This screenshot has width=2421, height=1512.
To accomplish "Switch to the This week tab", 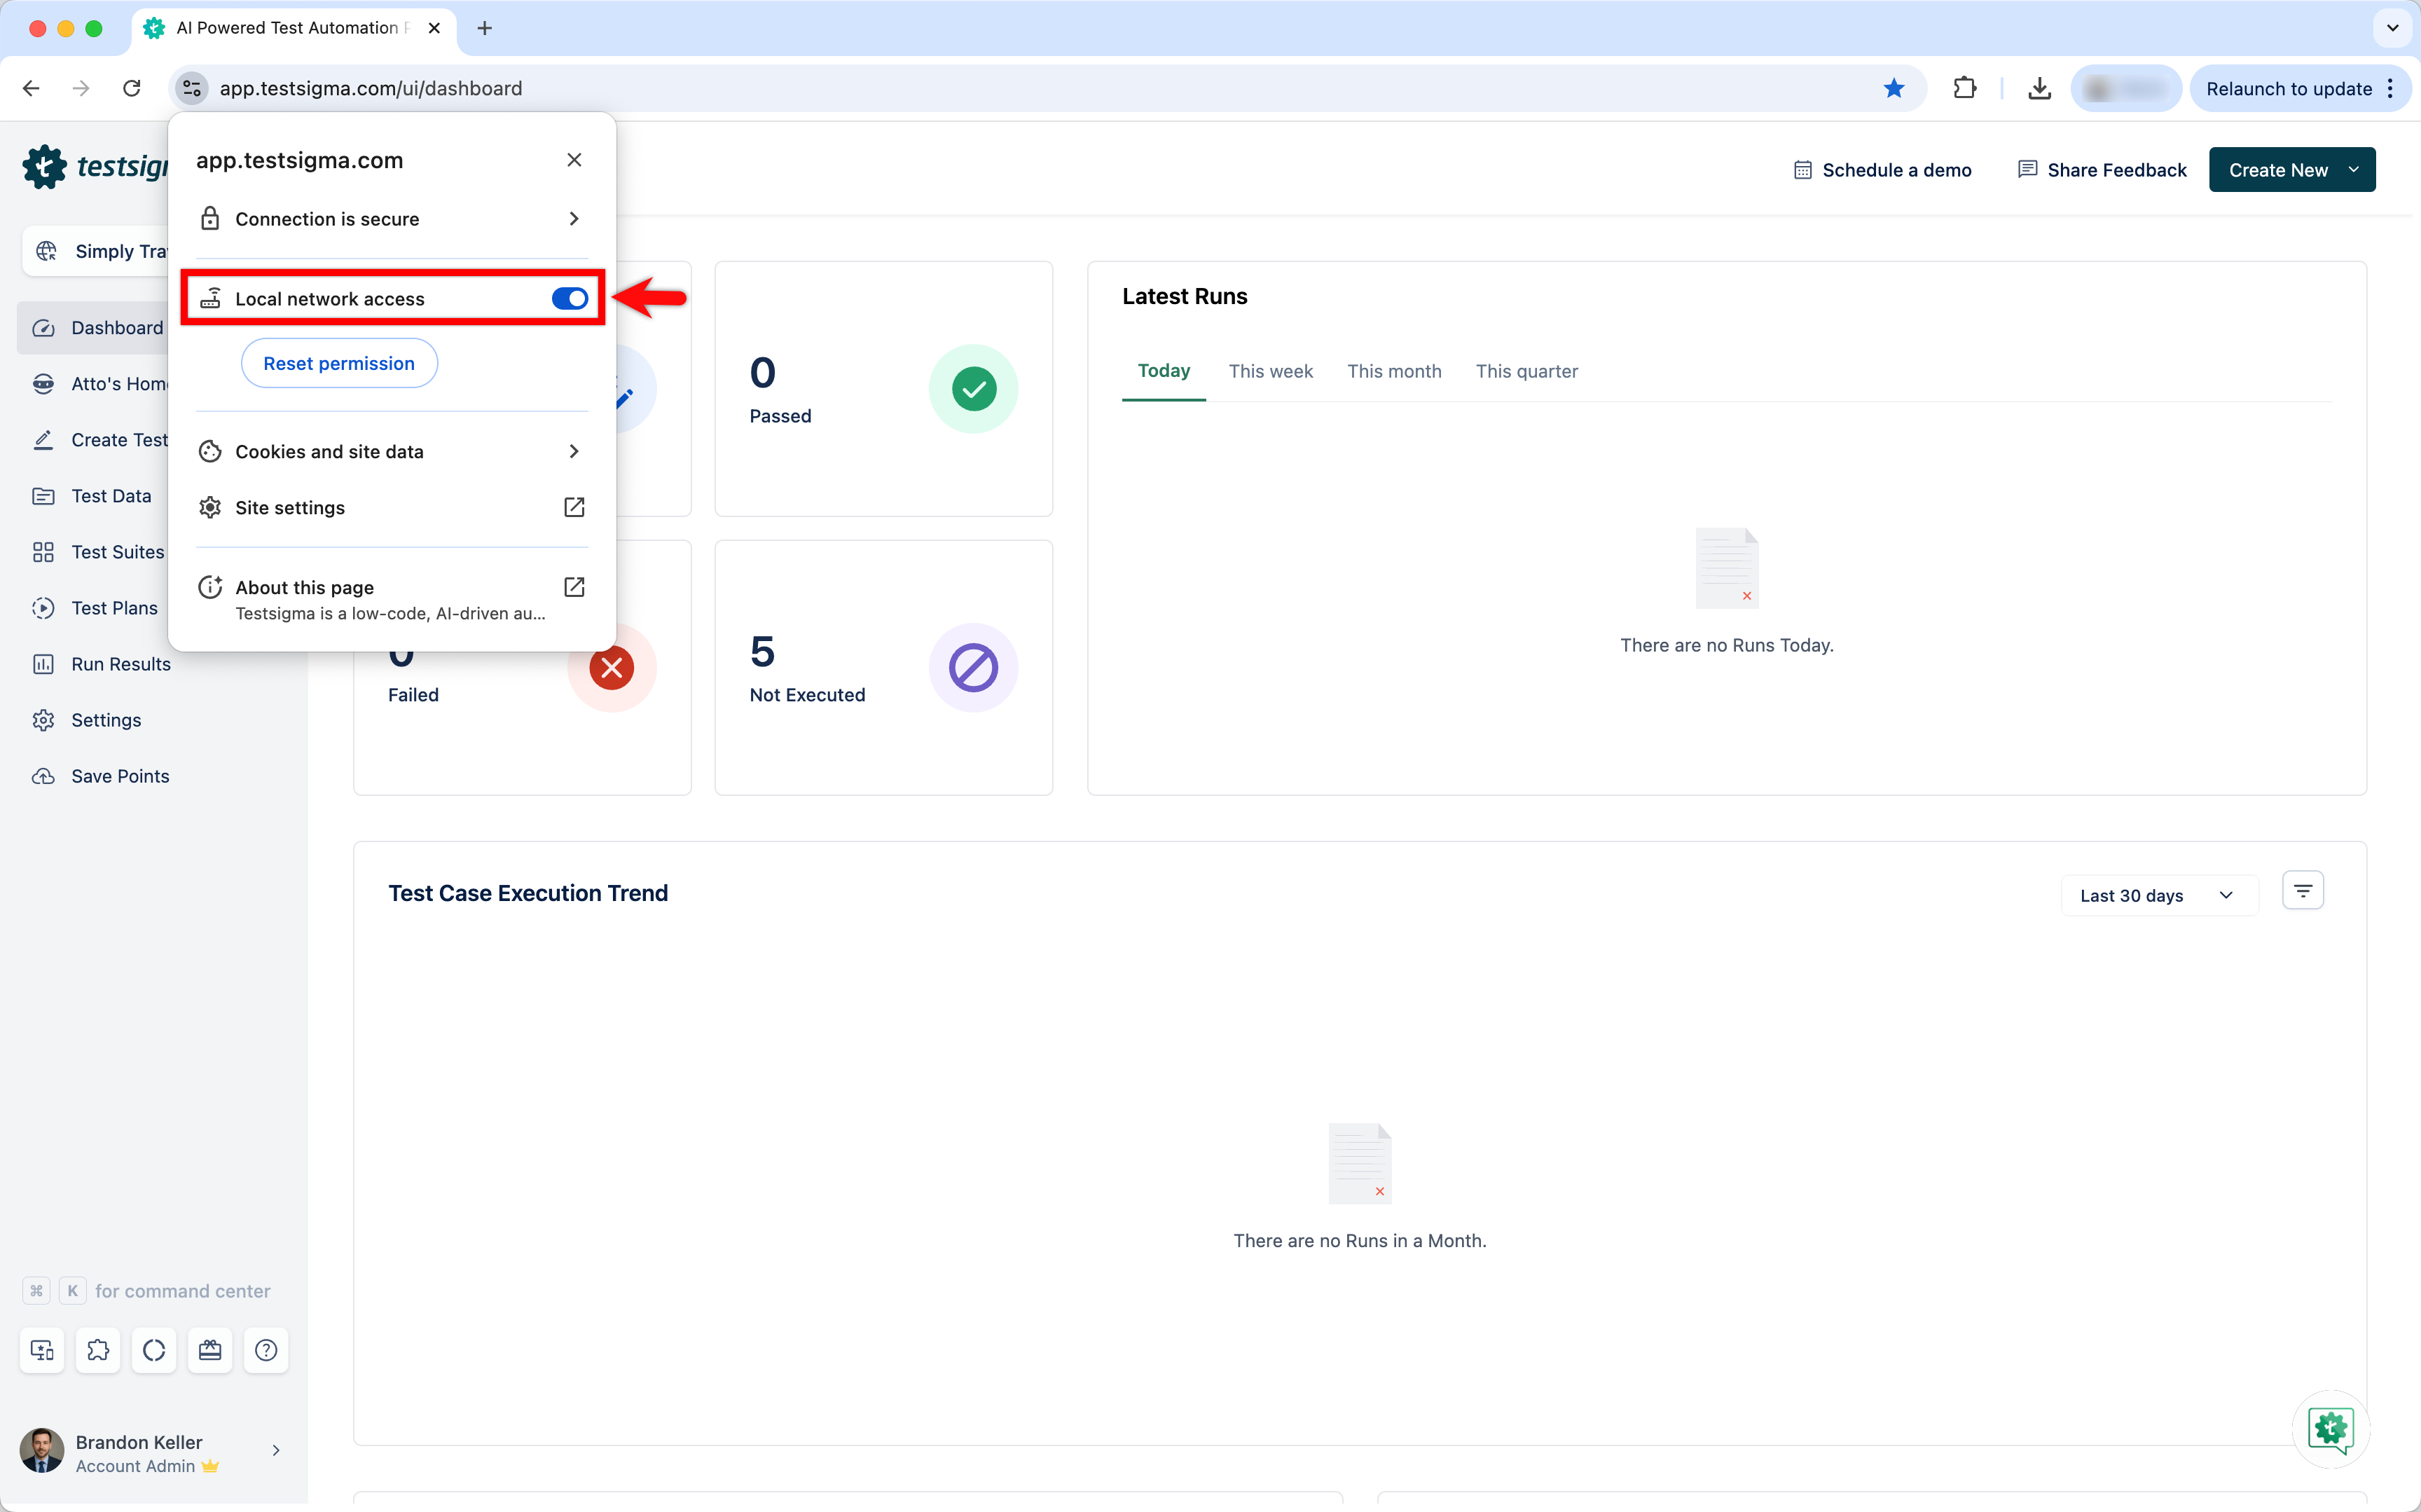I will (1269, 371).
